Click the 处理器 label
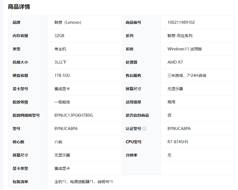 pyautogui.click(x=131, y=62)
